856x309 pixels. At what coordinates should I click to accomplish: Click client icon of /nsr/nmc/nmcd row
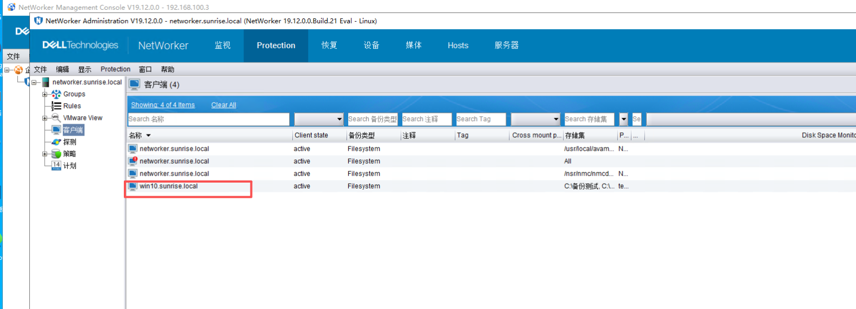point(132,174)
